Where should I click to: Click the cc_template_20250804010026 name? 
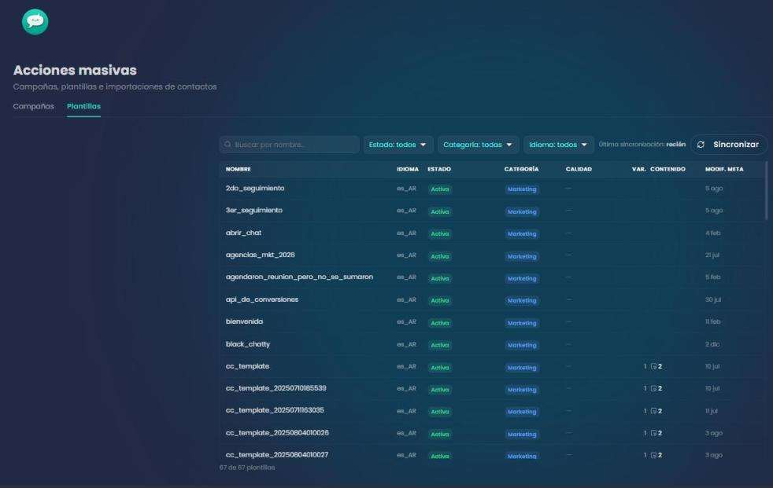pyautogui.click(x=278, y=433)
